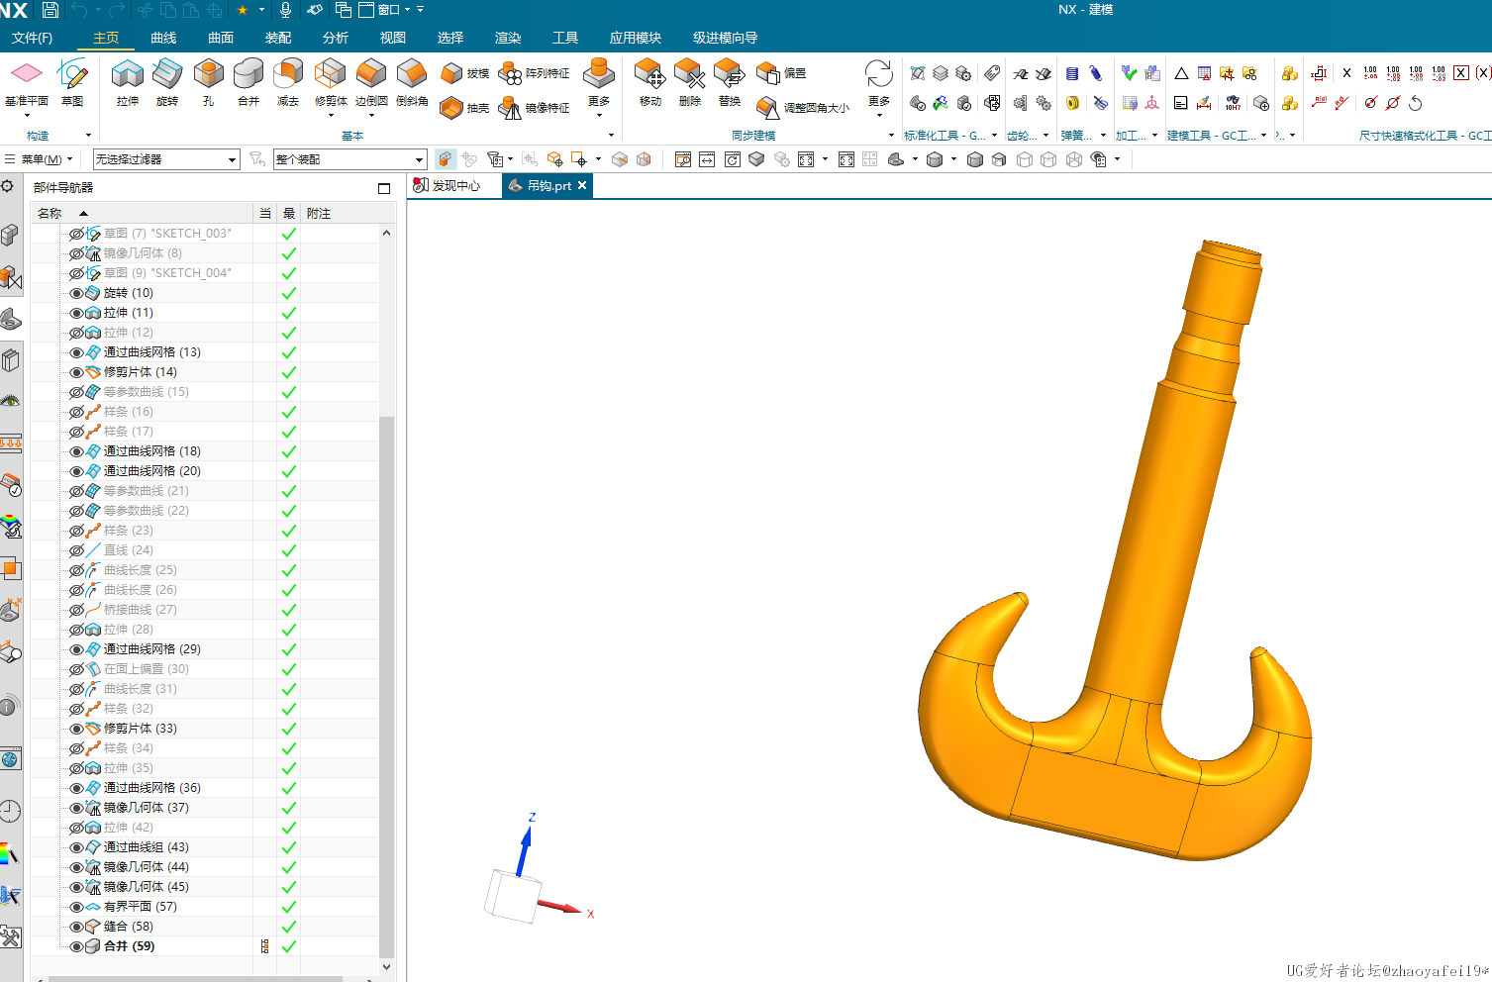Click the 阵列特征 (Pattern Feature) tool
This screenshot has height=982, width=1492.
(x=534, y=73)
